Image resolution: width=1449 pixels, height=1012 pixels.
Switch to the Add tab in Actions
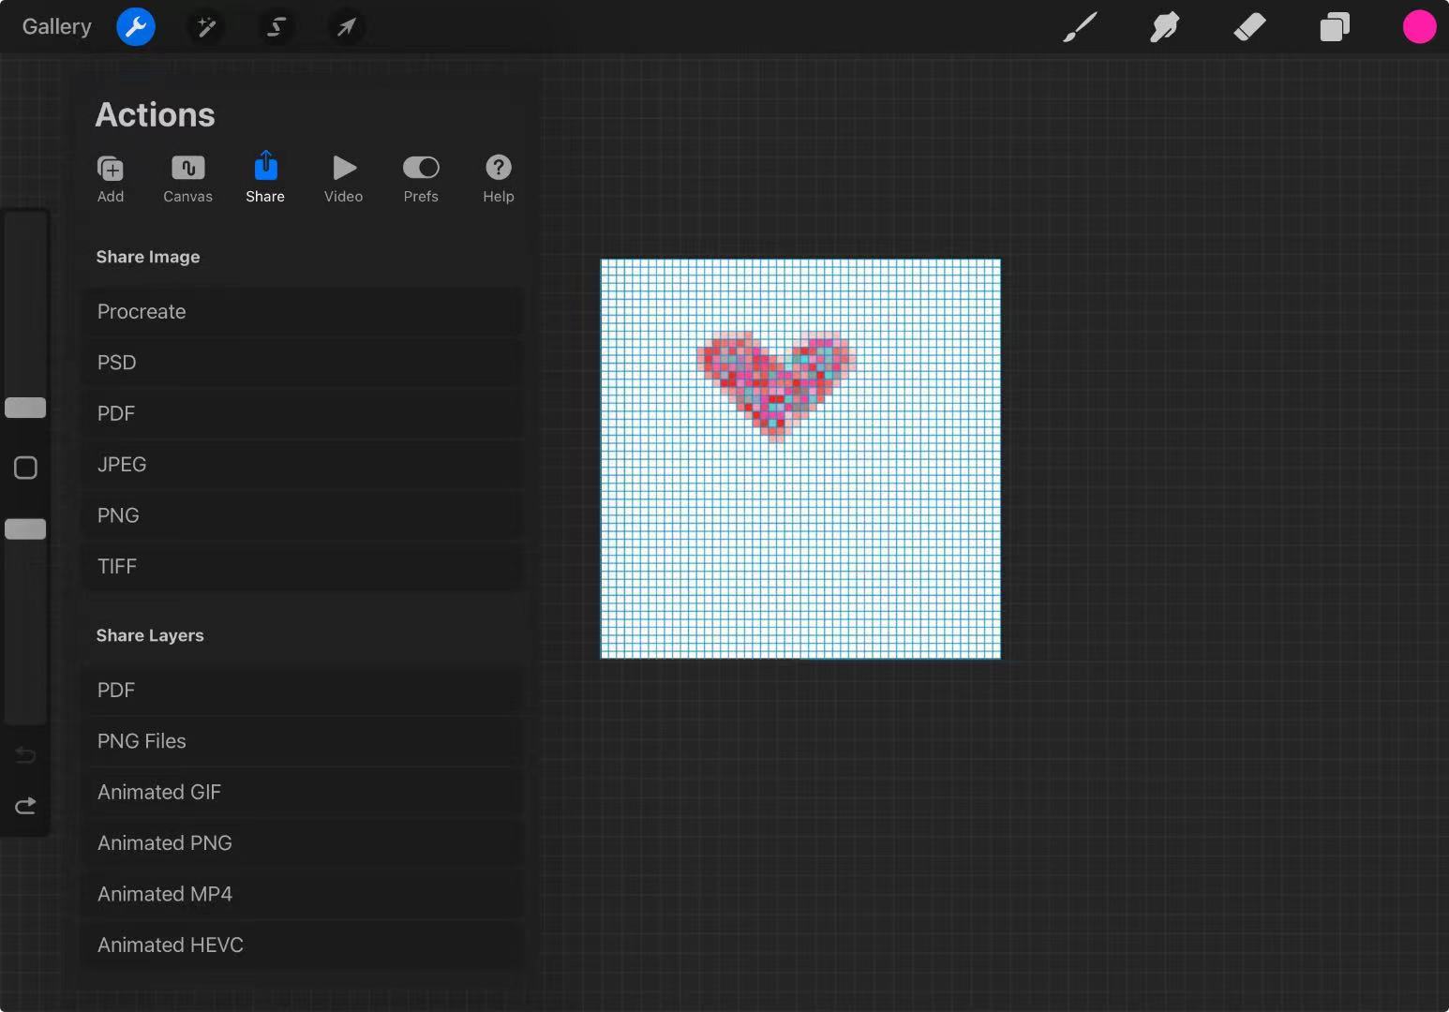[111, 178]
